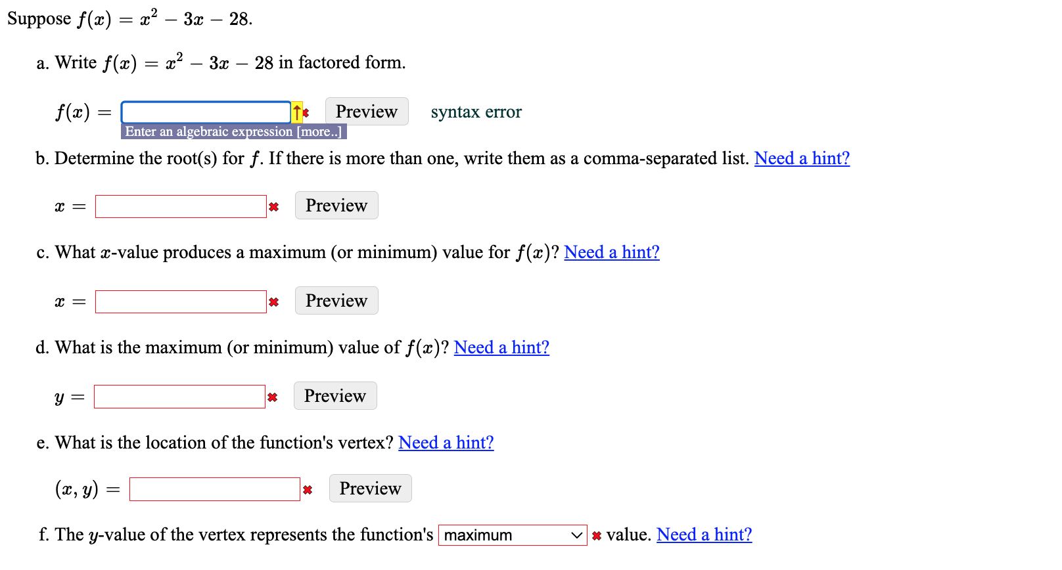Click the red X mark after the maximum dropdown

pos(597,536)
